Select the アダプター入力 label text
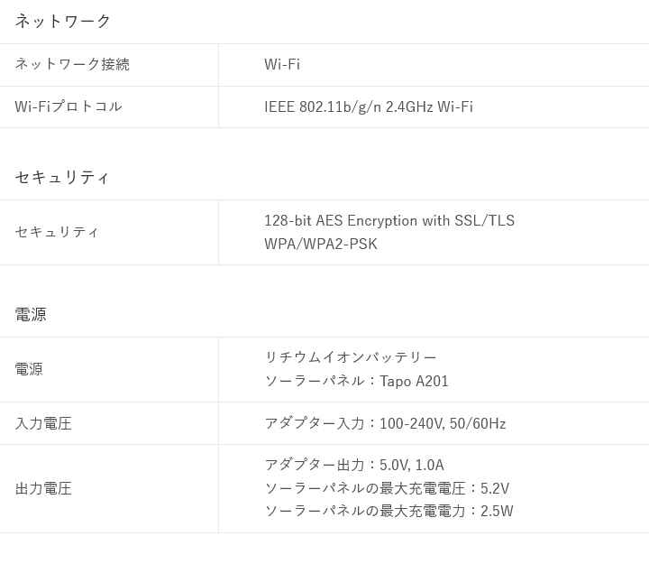Image resolution: width=649 pixels, height=564 pixels. (314, 423)
